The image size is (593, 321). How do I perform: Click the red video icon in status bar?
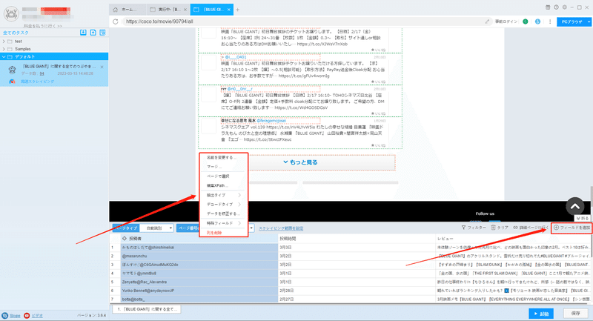point(27,316)
